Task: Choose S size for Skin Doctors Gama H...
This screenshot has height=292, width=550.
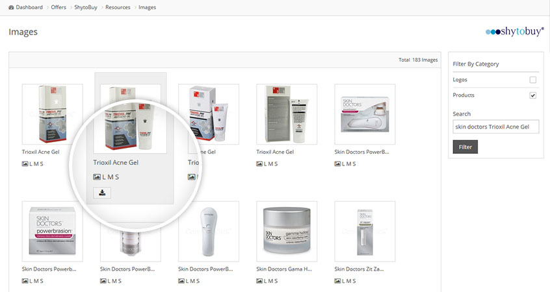Action: pyautogui.click(x=276, y=281)
